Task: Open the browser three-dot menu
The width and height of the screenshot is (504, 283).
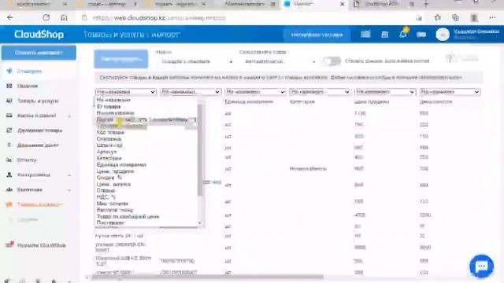Action: click(x=492, y=17)
